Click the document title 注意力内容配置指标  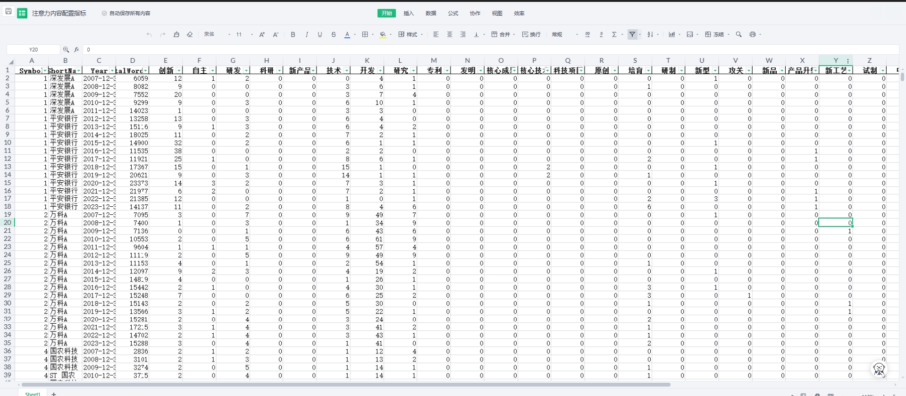59,13
